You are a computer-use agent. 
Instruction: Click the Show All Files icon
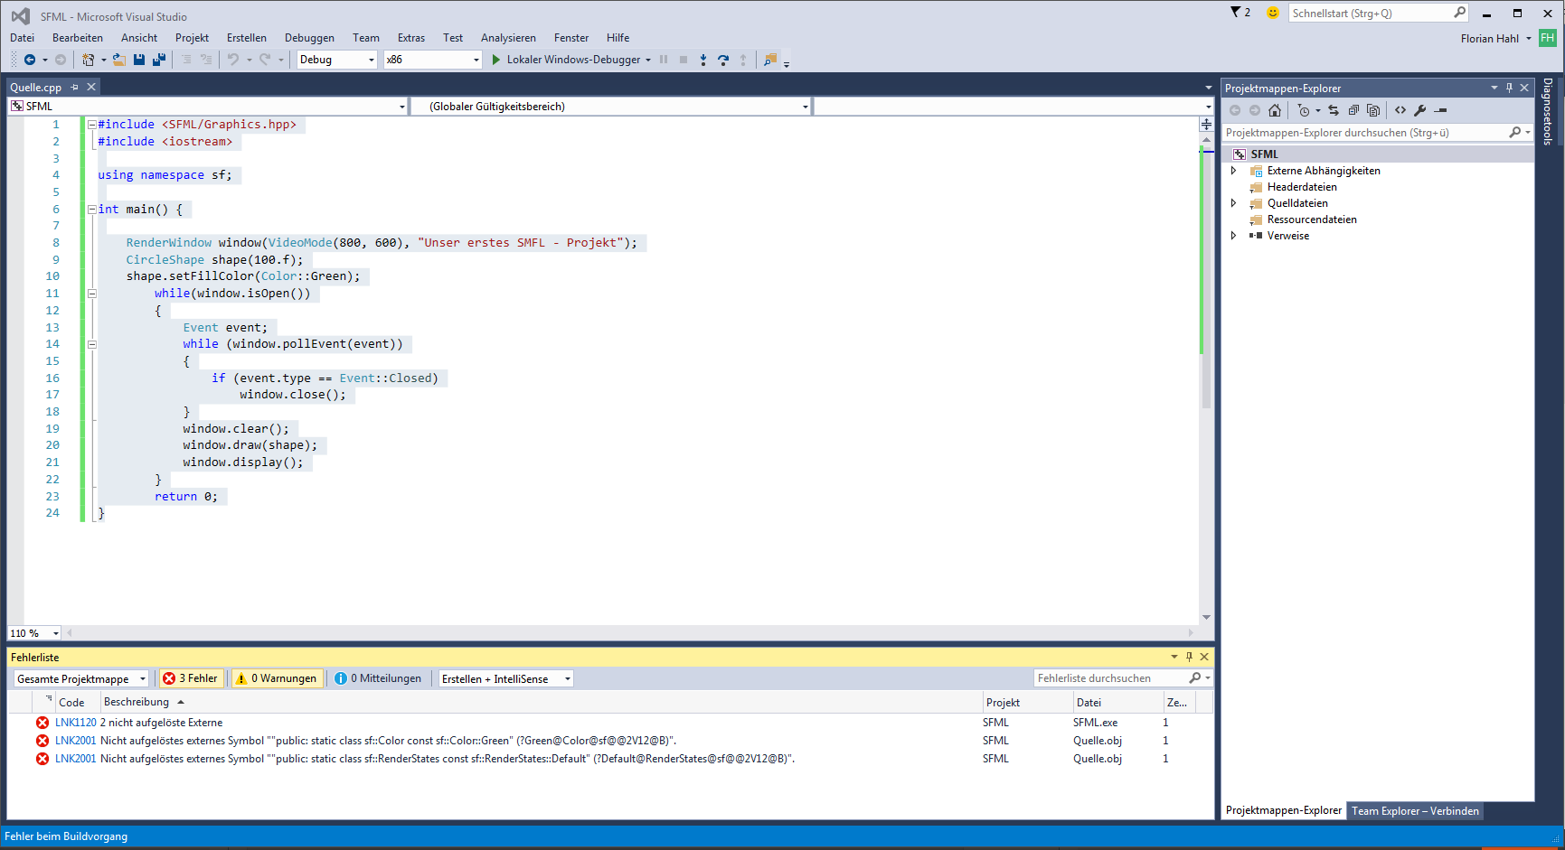[x=1373, y=110]
